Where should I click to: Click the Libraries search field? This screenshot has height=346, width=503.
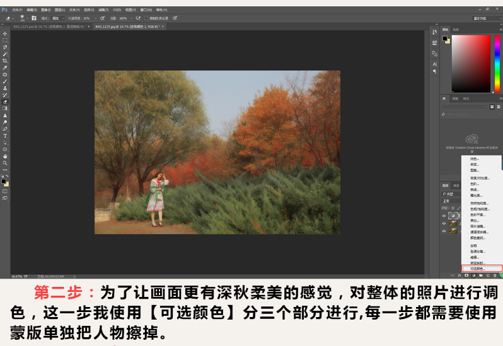point(471,114)
